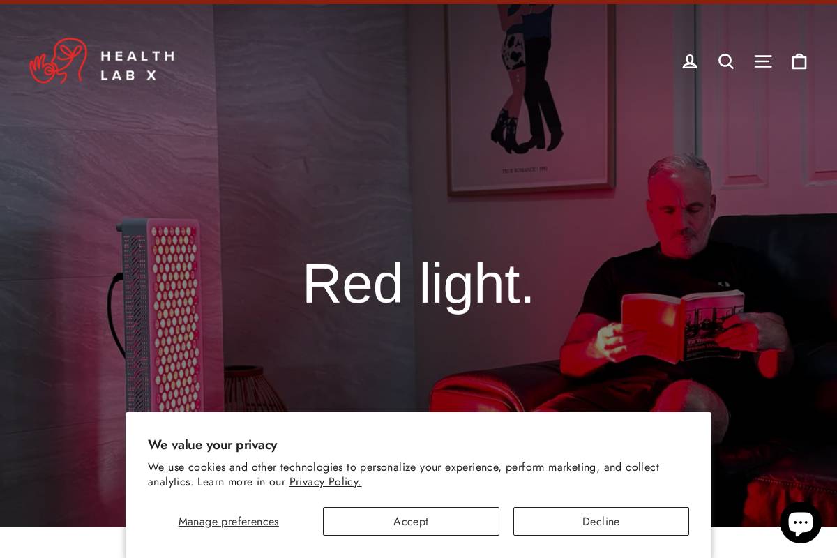Open the account login icon
Viewport: 837px width, 558px height.
pyautogui.click(x=689, y=61)
